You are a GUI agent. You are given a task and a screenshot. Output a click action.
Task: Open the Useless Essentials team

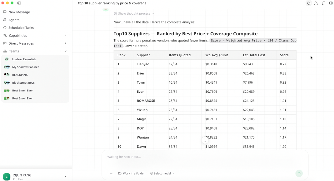[x=24, y=59]
